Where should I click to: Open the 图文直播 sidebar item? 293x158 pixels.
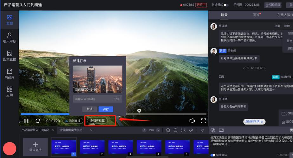click(x=10, y=56)
